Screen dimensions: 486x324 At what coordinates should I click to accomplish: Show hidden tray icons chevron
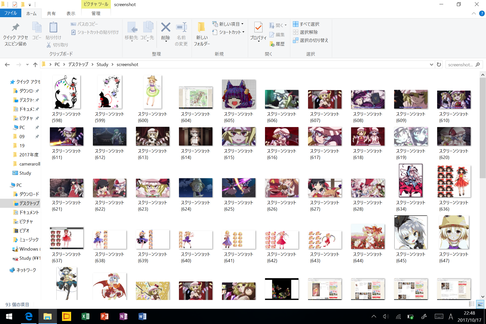(374, 316)
